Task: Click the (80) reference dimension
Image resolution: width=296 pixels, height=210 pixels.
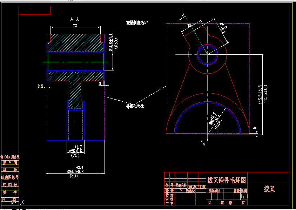Action: pyautogui.click(x=74, y=176)
